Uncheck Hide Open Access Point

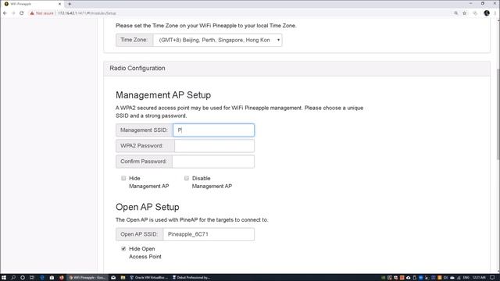point(123,248)
